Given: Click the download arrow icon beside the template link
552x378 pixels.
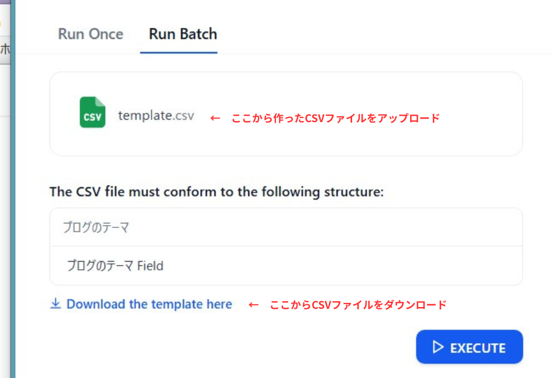Looking at the screenshot, I should click(x=55, y=304).
